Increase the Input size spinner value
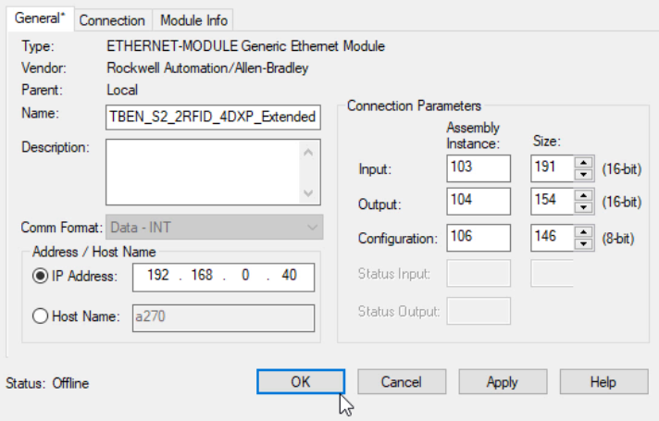 point(583,163)
